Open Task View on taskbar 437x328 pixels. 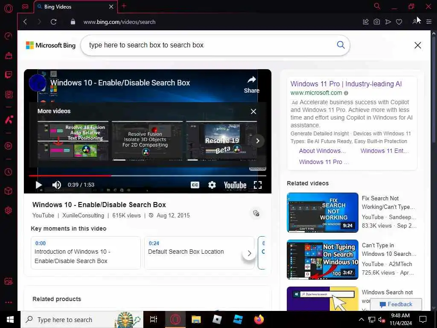154,319
